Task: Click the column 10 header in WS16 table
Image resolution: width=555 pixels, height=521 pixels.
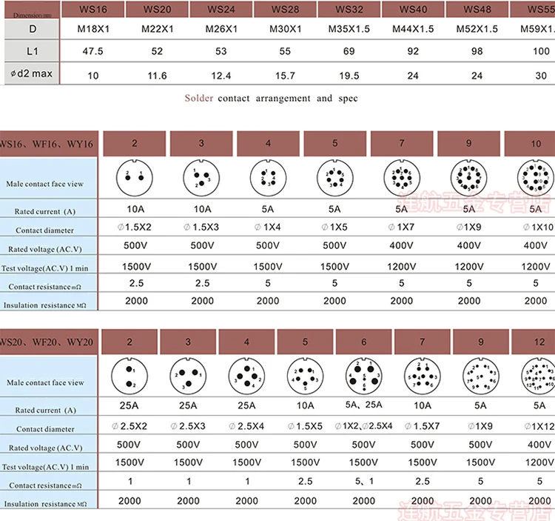Action: pos(530,144)
